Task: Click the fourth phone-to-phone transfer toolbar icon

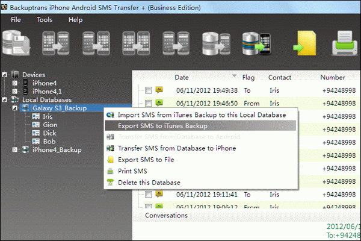Action: tap(176, 43)
